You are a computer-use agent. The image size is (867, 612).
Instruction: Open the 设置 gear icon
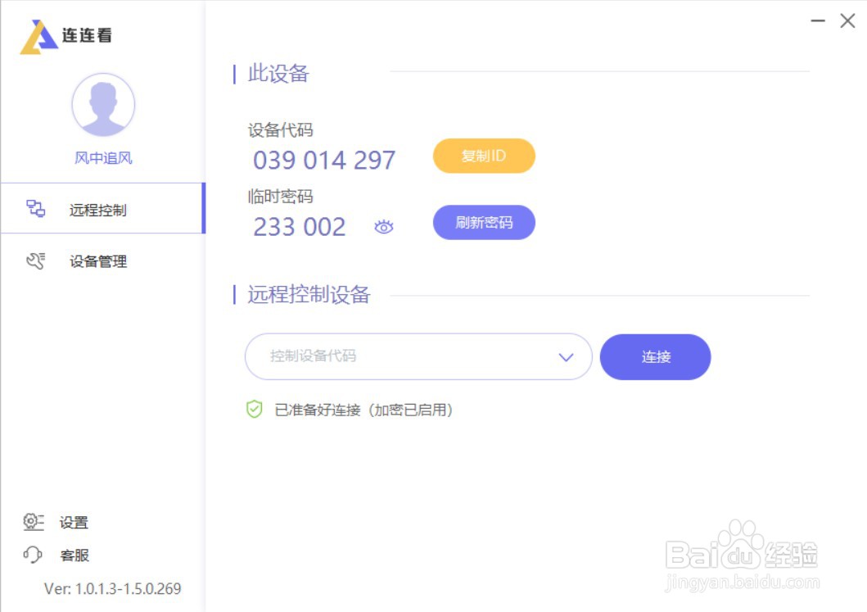[33, 522]
